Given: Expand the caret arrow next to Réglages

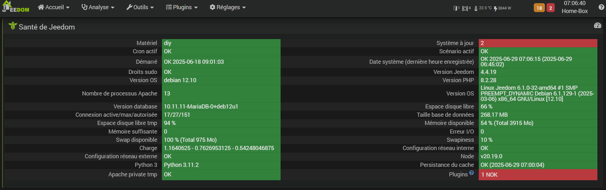Looking at the screenshot, I should point(244,8).
